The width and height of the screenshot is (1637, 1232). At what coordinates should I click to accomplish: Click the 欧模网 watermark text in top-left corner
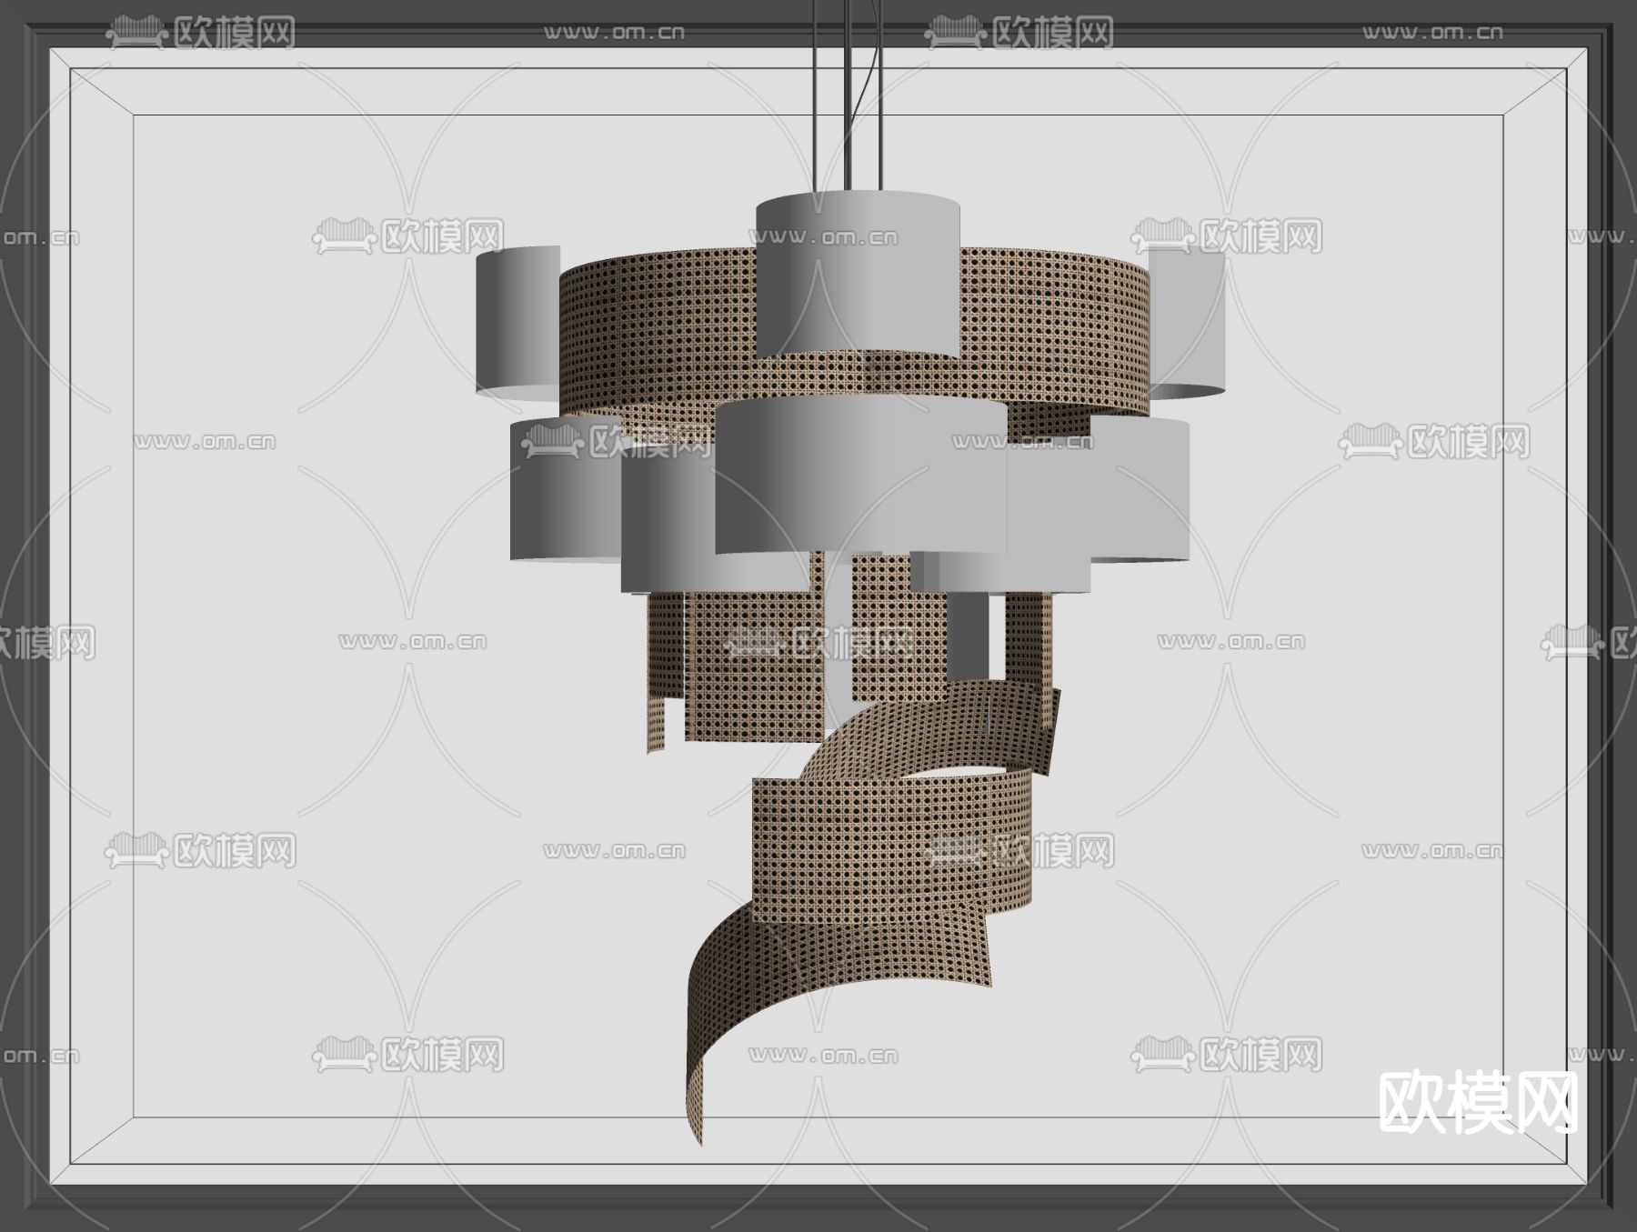[235, 35]
